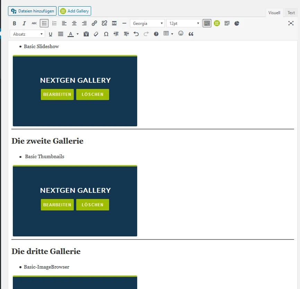Underline the selected text
Image resolution: width=300 pixels, height=289 pixels.
[51, 34]
